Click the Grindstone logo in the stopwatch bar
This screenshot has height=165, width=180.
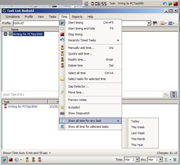pos(86,4)
